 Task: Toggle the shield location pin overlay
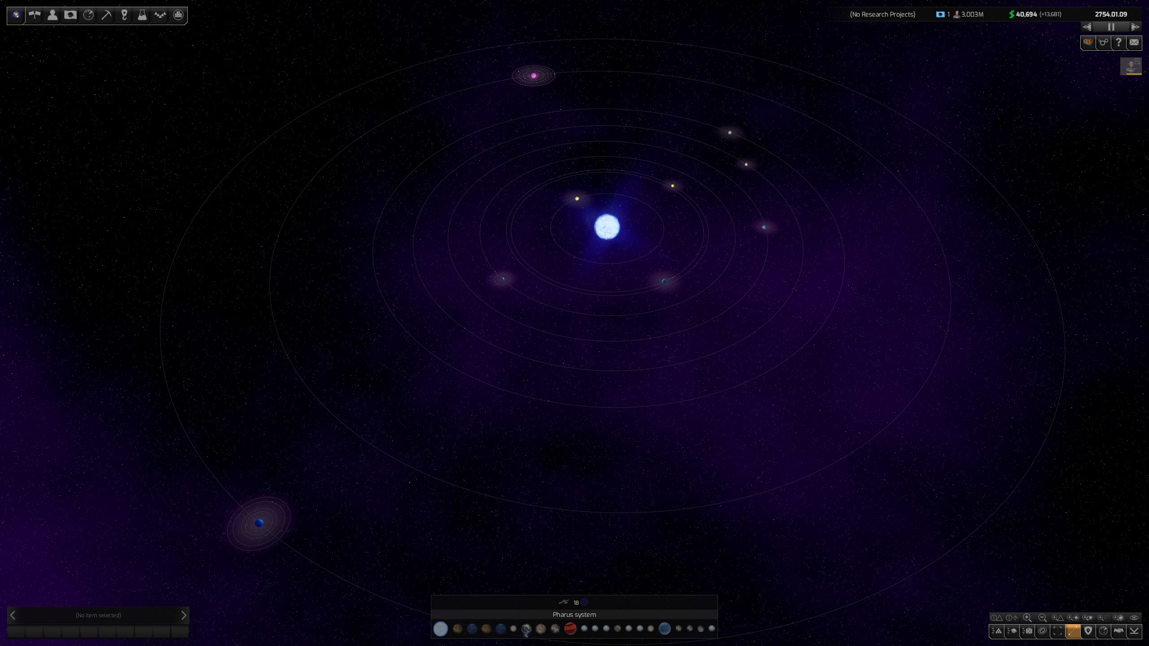(1088, 631)
